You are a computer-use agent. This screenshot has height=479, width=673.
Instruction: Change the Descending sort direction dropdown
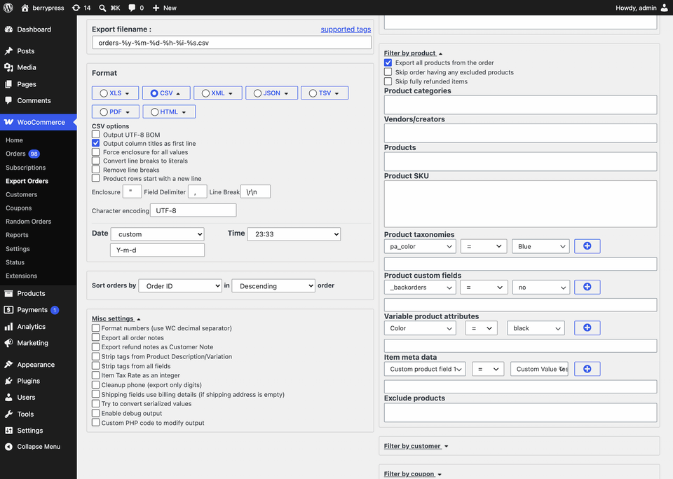click(x=273, y=286)
